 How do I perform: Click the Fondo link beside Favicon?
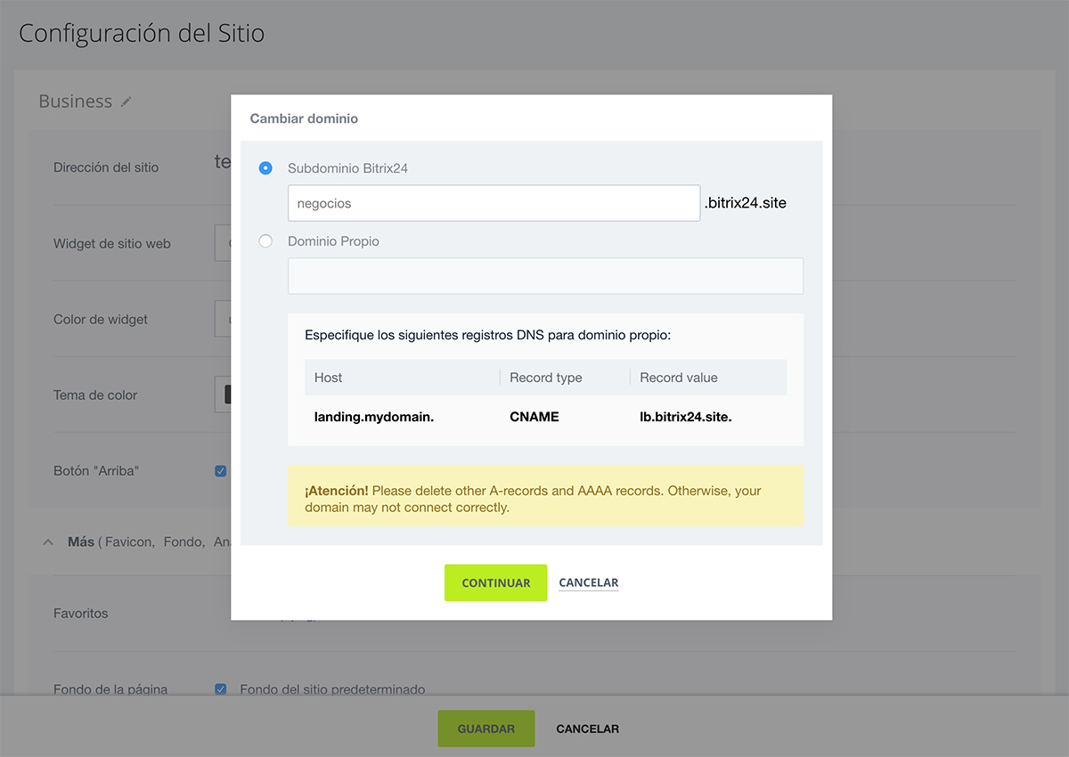click(184, 542)
